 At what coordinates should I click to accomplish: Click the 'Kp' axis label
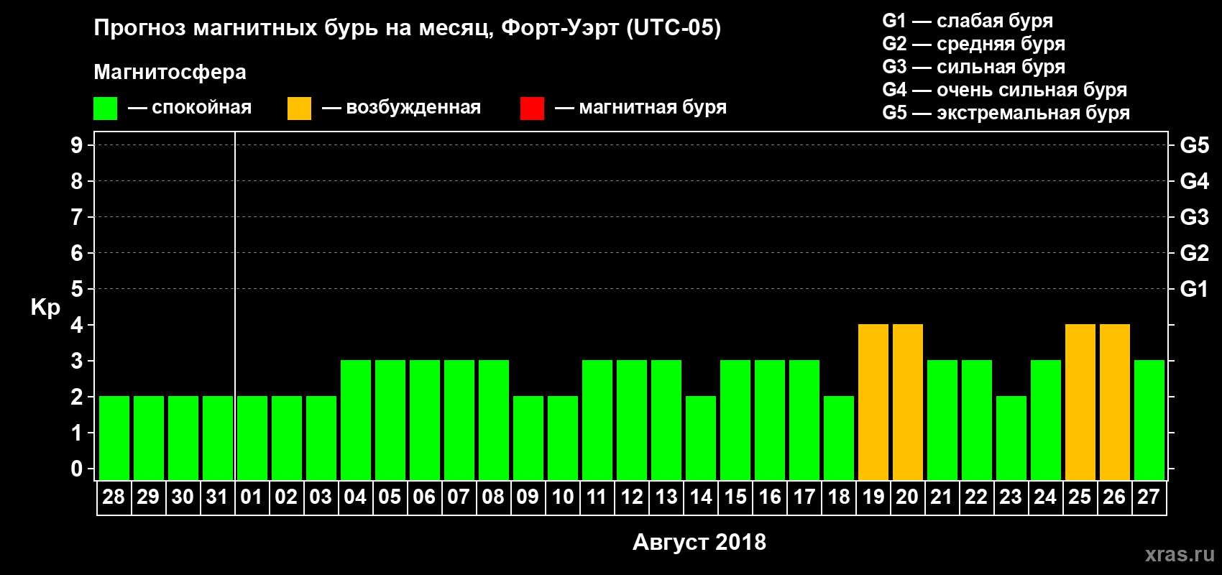45,308
